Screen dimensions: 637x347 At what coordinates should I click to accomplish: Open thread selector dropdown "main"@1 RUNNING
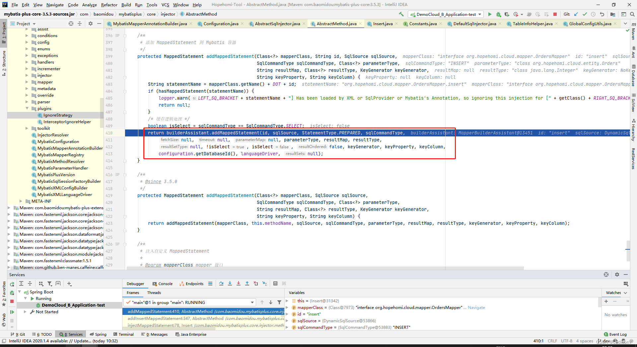190,302
